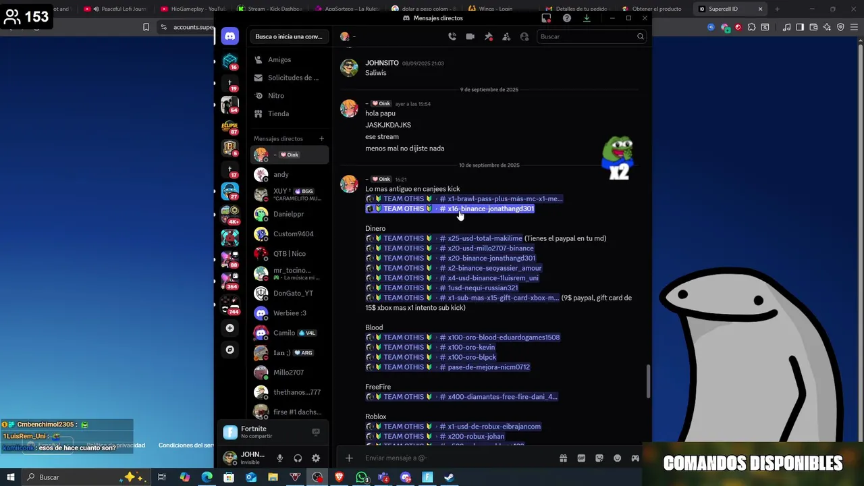Open Busca o inicia una conversación box

click(x=289, y=36)
